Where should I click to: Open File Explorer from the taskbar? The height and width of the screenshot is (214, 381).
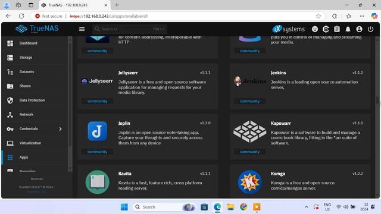[230, 207]
